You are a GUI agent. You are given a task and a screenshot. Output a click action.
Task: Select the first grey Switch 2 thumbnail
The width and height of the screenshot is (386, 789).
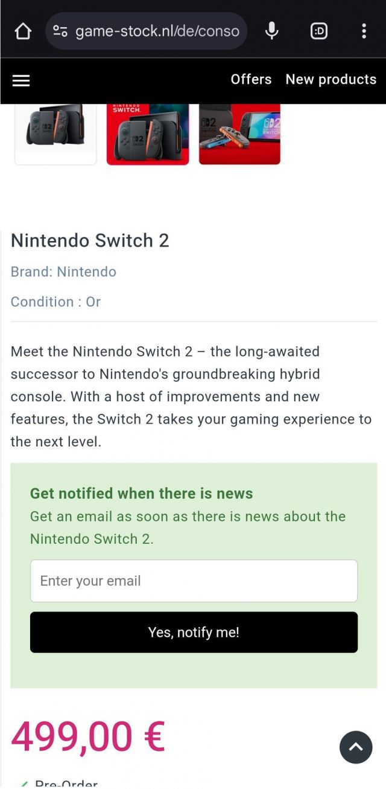(x=55, y=134)
